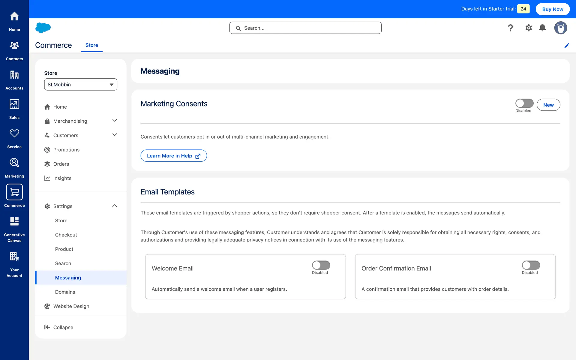
Task: Click the notifications bell icon
Action: [x=542, y=28]
